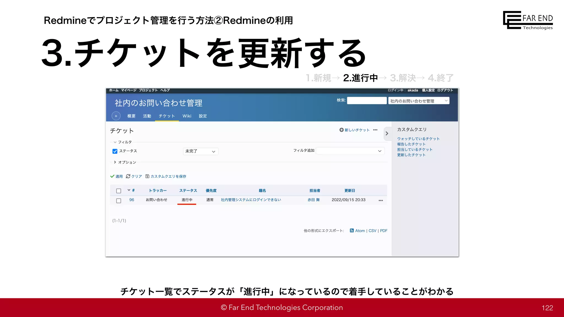Open the 概要 tab
Image resolution: width=564 pixels, height=317 pixels.
131,116
